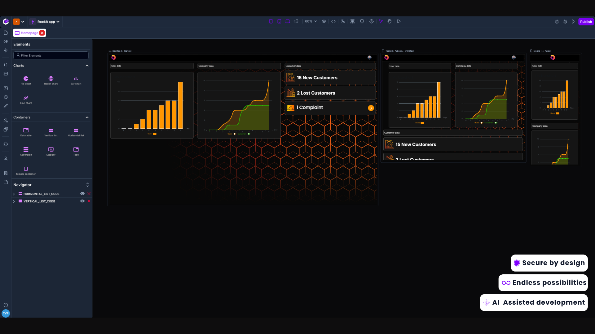The image size is (595, 334).
Task: Open the paintbrush theme icon in sidebar
Action: tap(6, 106)
